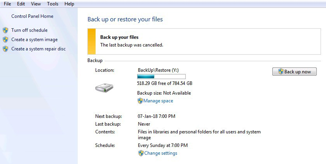Click the 'Every Sunday at 7:00 PM' schedule
Image resolution: width=326 pixels, height=164 pixels.
click(x=163, y=145)
